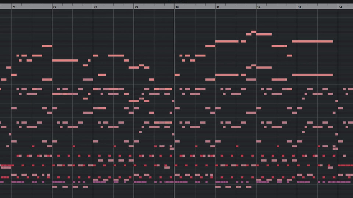Select the topmost long note spanning bar 33
Image resolution: width=353 pixels, height=198 pixels.
[x=313, y=41]
